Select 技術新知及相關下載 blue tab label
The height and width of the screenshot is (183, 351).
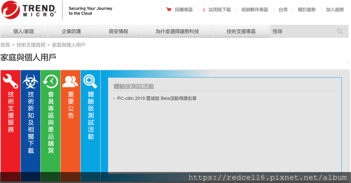tap(31, 122)
